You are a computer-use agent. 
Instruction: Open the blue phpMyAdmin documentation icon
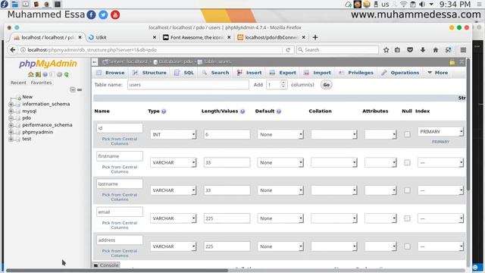tap(45, 74)
